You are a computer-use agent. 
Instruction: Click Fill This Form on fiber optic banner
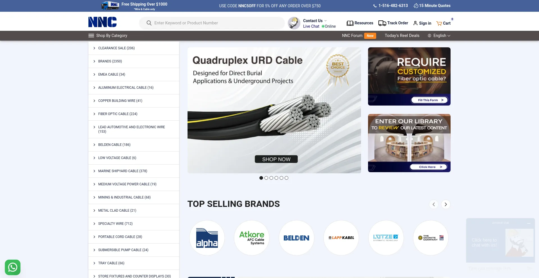tap(429, 100)
